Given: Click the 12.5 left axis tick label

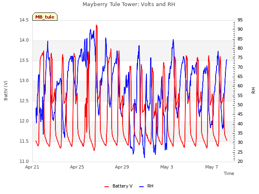Looking at the screenshot, I should (24, 101).
